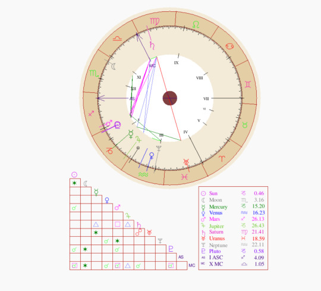Click the Sun degree value 0.46
321x291 pixels.
[259, 193]
